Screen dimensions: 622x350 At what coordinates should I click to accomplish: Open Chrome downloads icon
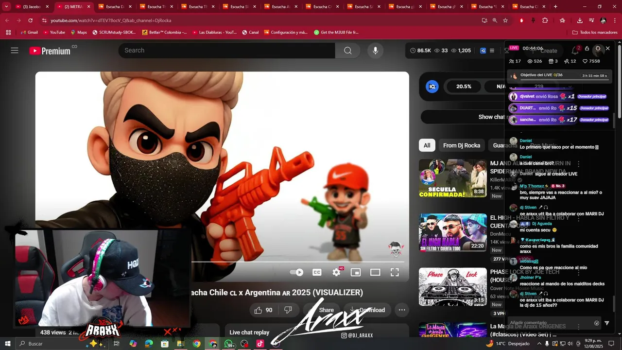pos(580,20)
